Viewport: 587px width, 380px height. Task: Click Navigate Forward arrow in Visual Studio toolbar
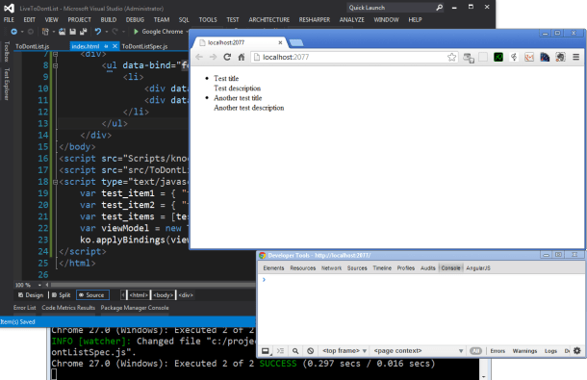(31, 32)
